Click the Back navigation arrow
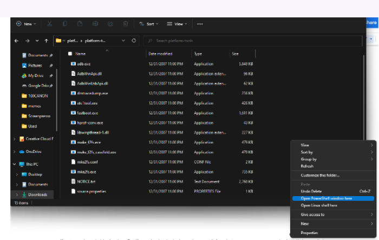Image resolution: width=379 pixels, height=240 pixels. (x=17, y=41)
